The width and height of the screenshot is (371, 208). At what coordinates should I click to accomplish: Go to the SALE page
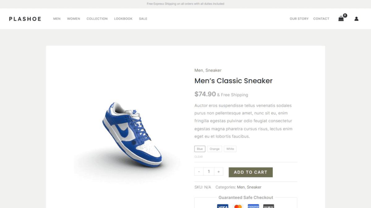[143, 19]
